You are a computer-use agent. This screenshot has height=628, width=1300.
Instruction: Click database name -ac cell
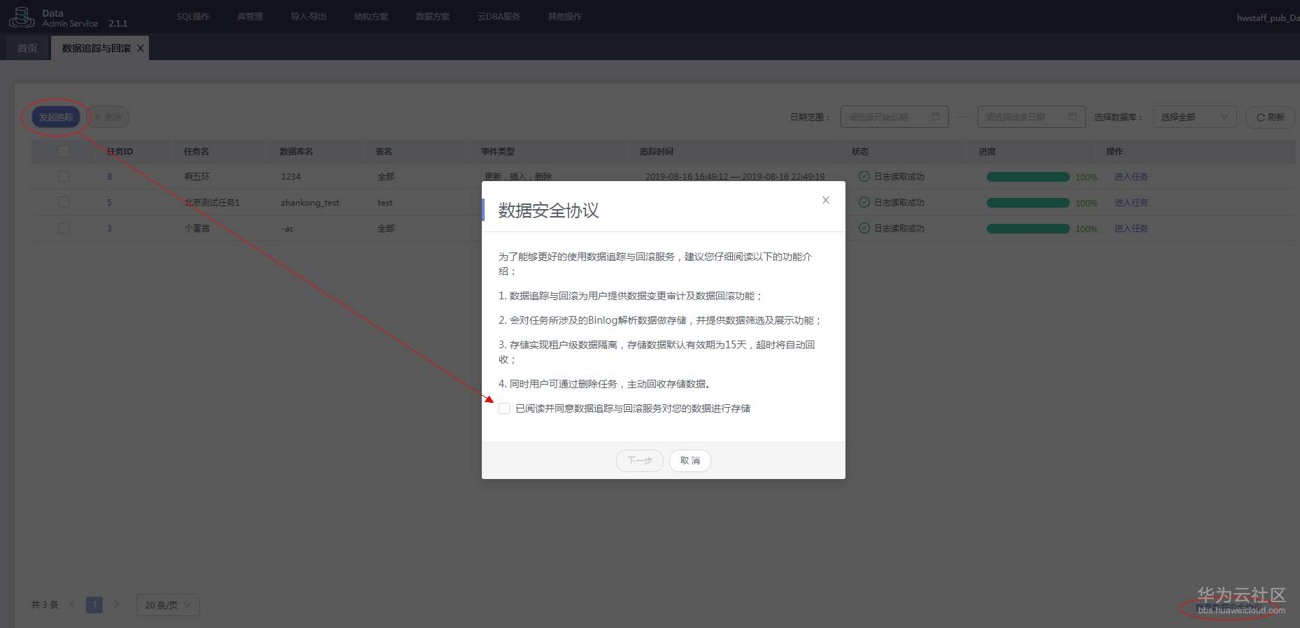coord(287,229)
